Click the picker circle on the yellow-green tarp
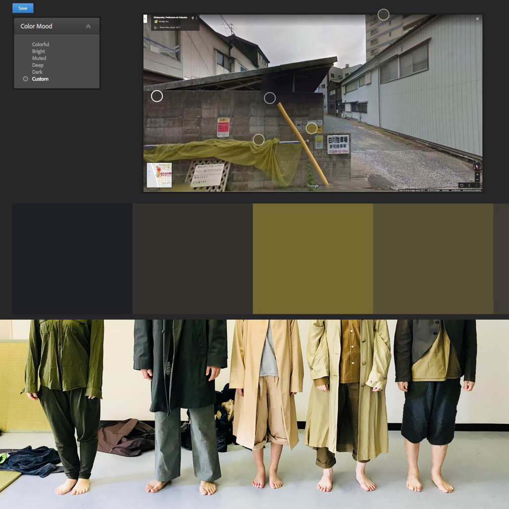This screenshot has height=509, width=509. click(258, 140)
